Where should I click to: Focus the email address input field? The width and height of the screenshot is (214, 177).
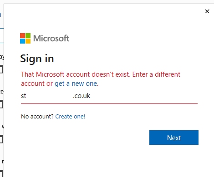[x=109, y=96]
